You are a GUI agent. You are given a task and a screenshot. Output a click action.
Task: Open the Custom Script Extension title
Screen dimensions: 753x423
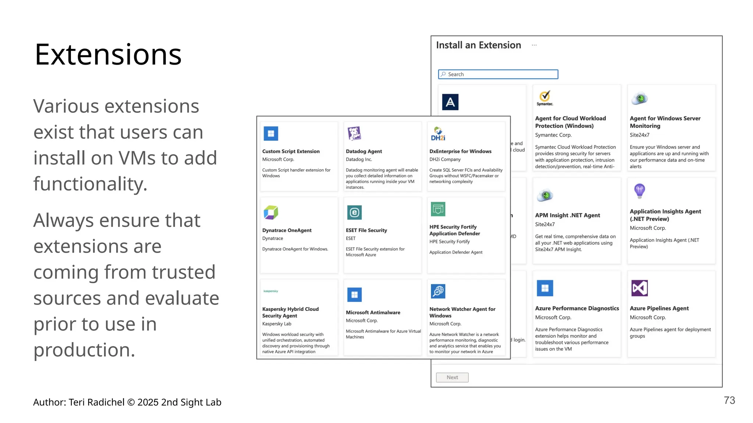click(291, 151)
